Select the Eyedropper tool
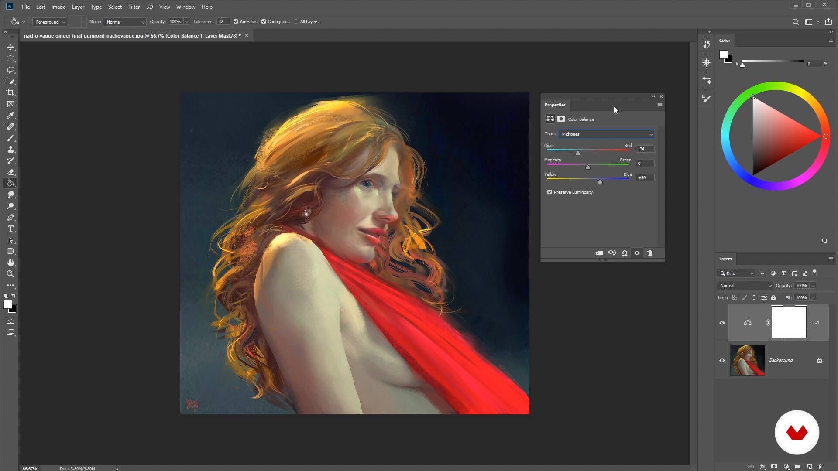Image resolution: width=838 pixels, height=471 pixels. pos(10,115)
